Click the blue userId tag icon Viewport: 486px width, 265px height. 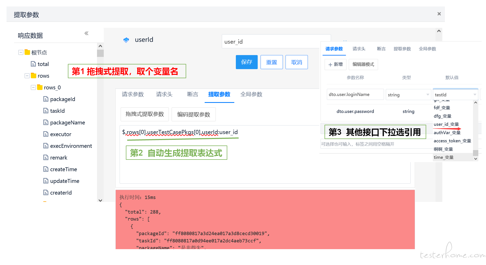[x=126, y=40]
